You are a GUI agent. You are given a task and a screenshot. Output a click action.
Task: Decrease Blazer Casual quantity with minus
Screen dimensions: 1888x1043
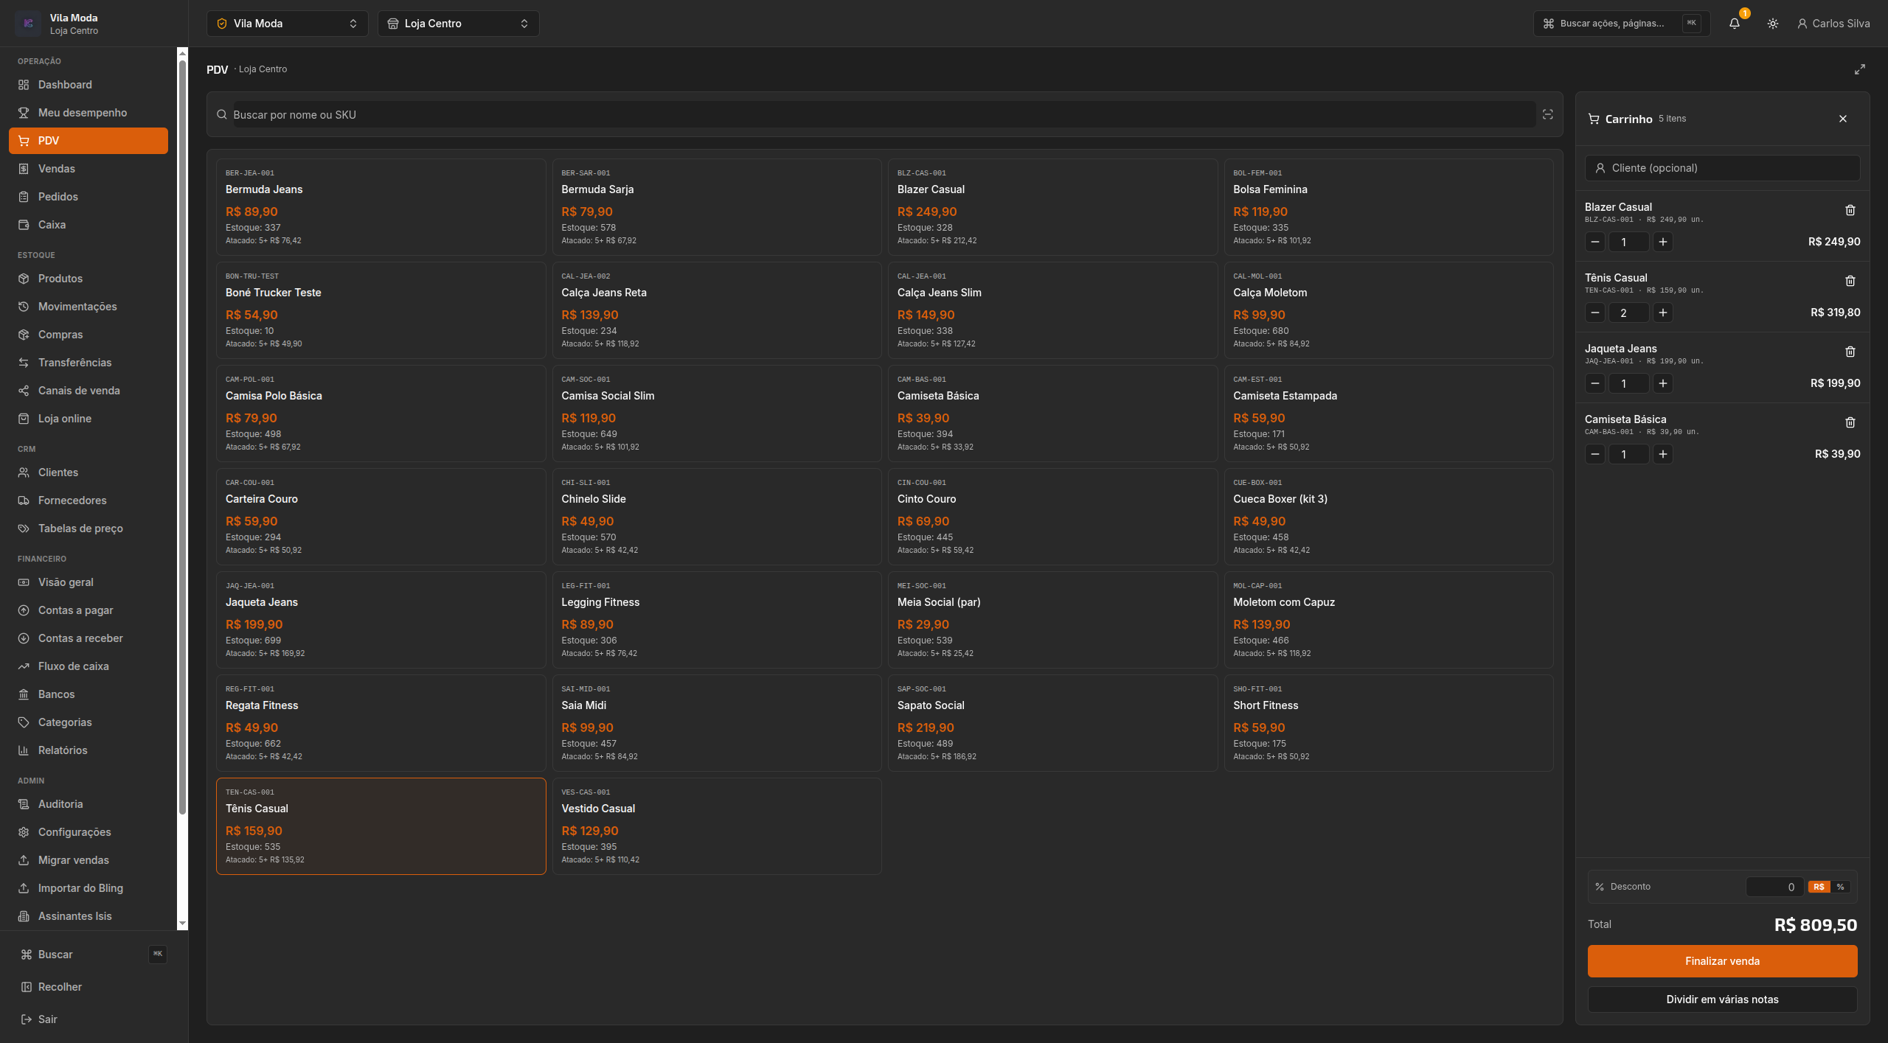click(x=1595, y=242)
